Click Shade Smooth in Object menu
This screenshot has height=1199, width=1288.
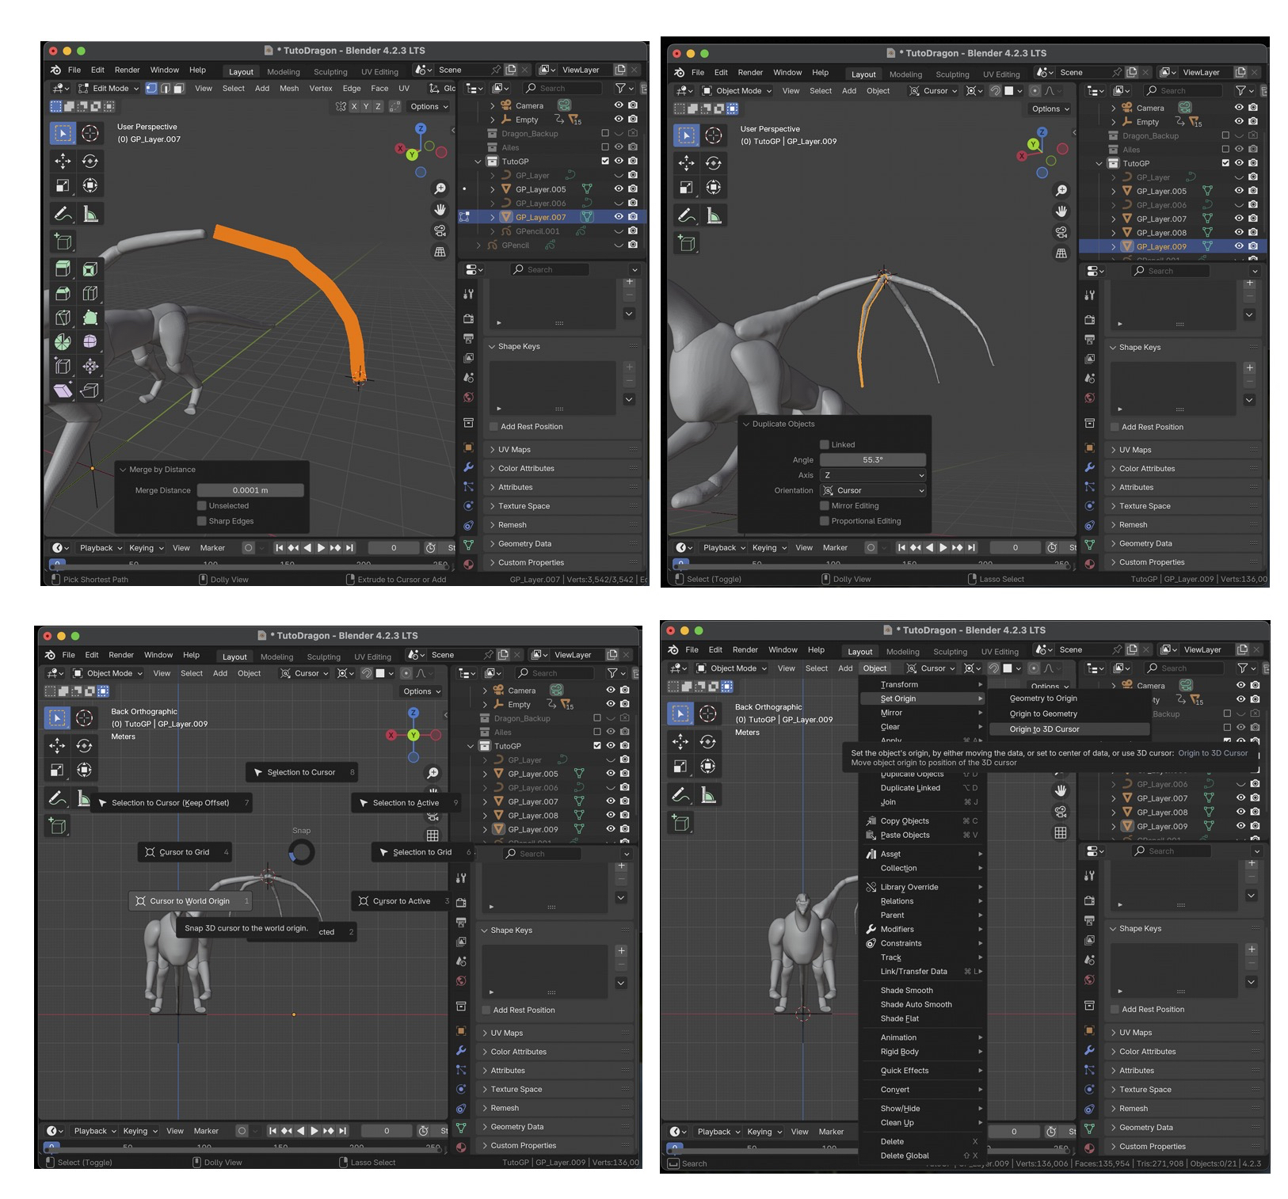[x=906, y=991]
